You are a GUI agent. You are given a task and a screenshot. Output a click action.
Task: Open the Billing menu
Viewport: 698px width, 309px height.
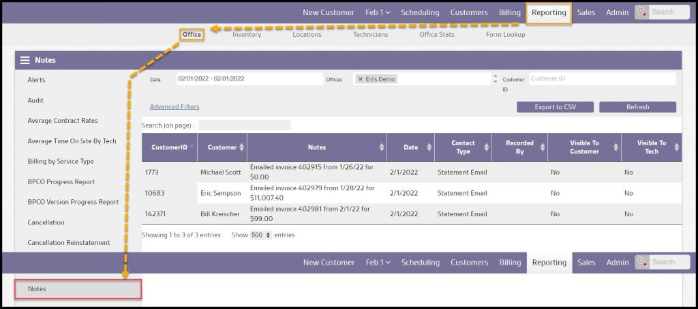click(x=510, y=12)
